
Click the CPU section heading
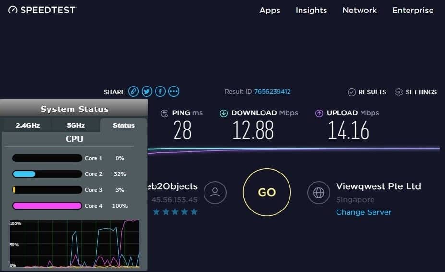74,139
